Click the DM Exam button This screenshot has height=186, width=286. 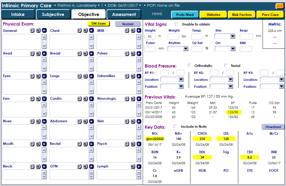click(x=99, y=24)
